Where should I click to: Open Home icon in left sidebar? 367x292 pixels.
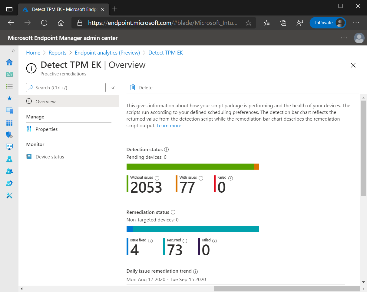pos(9,62)
